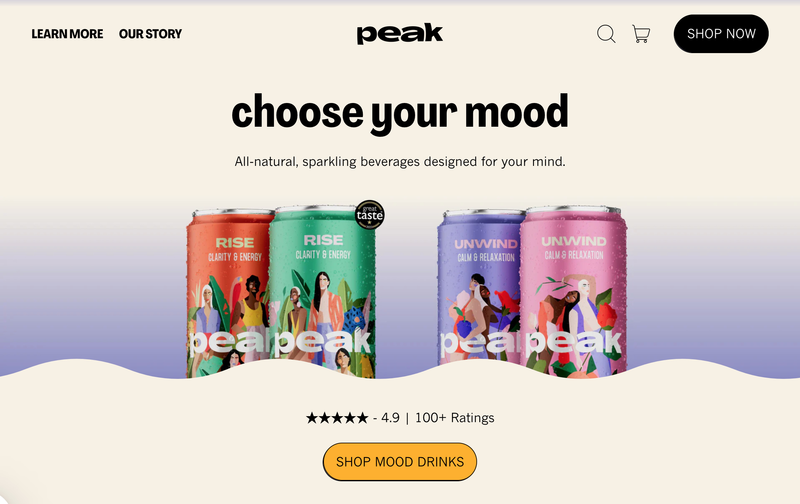800x504 pixels.
Task: Click the 100+ Ratings text
Action: coord(455,418)
